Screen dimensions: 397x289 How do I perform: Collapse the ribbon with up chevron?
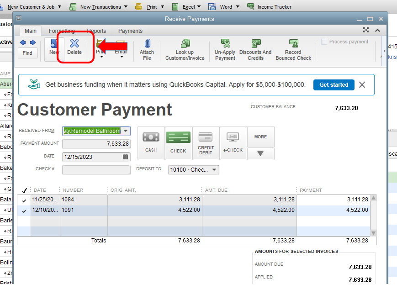click(377, 31)
